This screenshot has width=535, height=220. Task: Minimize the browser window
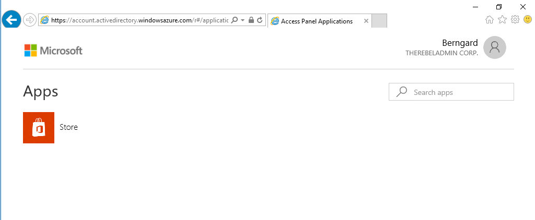pyautogui.click(x=475, y=7)
